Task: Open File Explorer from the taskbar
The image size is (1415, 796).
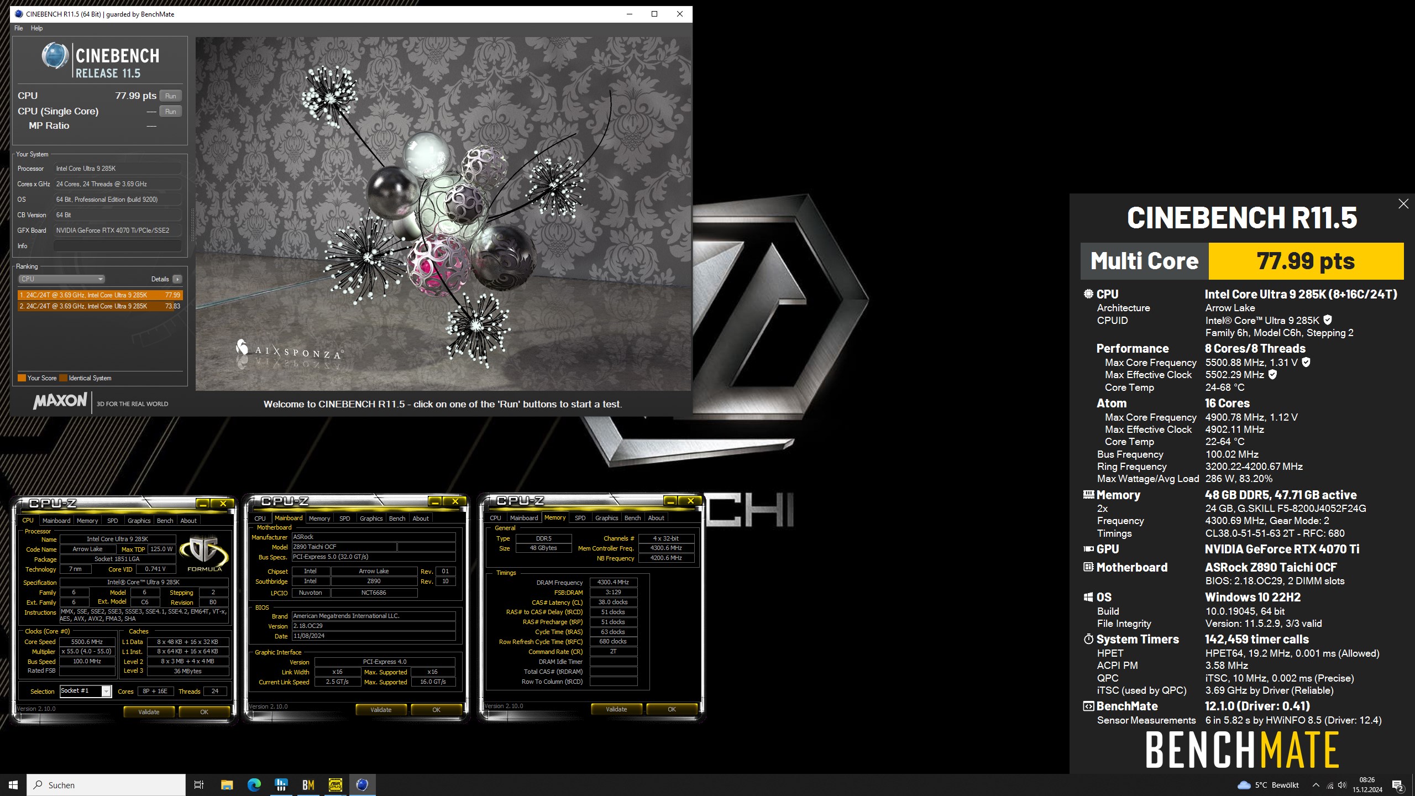Action: pyautogui.click(x=227, y=785)
